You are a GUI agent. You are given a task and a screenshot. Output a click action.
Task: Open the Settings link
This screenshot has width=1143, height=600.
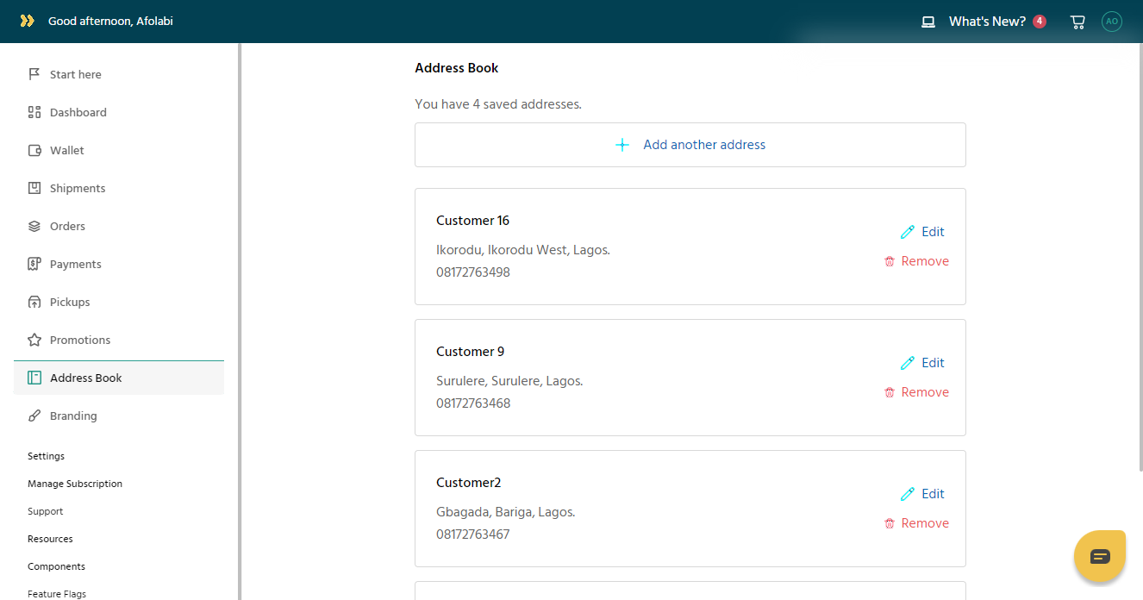46,456
